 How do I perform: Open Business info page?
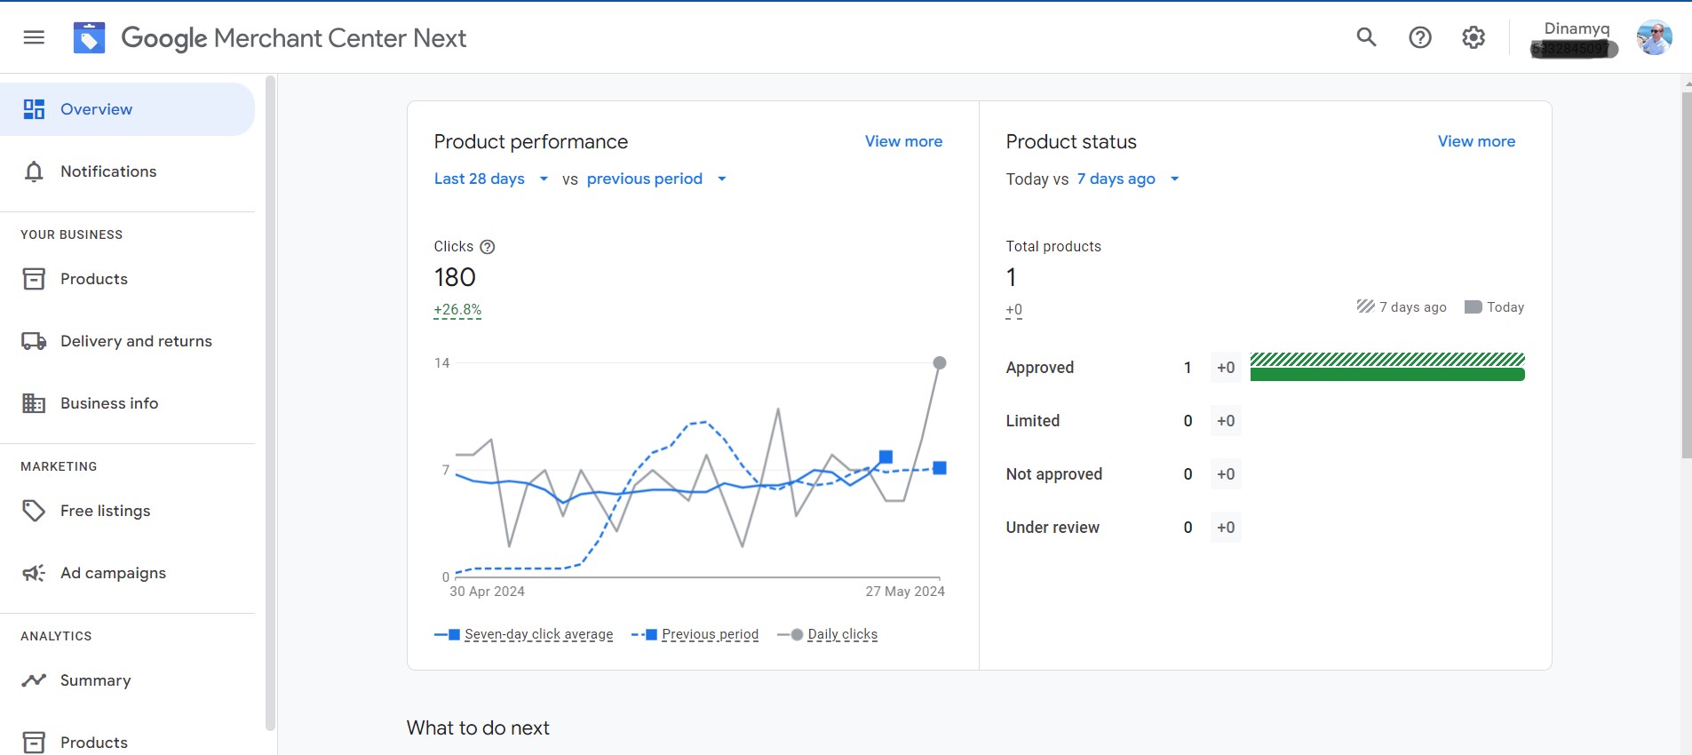coord(127,403)
